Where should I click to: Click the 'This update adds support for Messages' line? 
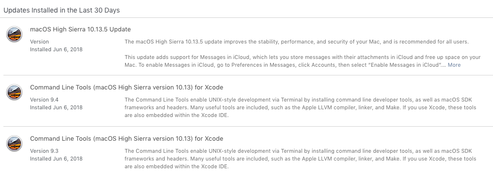[x=302, y=57]
